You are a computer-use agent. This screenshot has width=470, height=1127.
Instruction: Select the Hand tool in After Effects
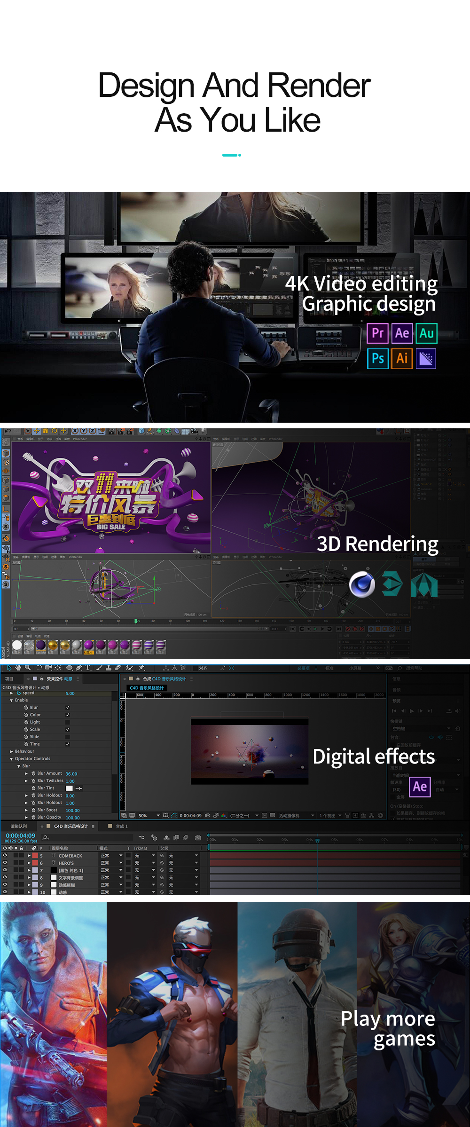coord(18,668)
